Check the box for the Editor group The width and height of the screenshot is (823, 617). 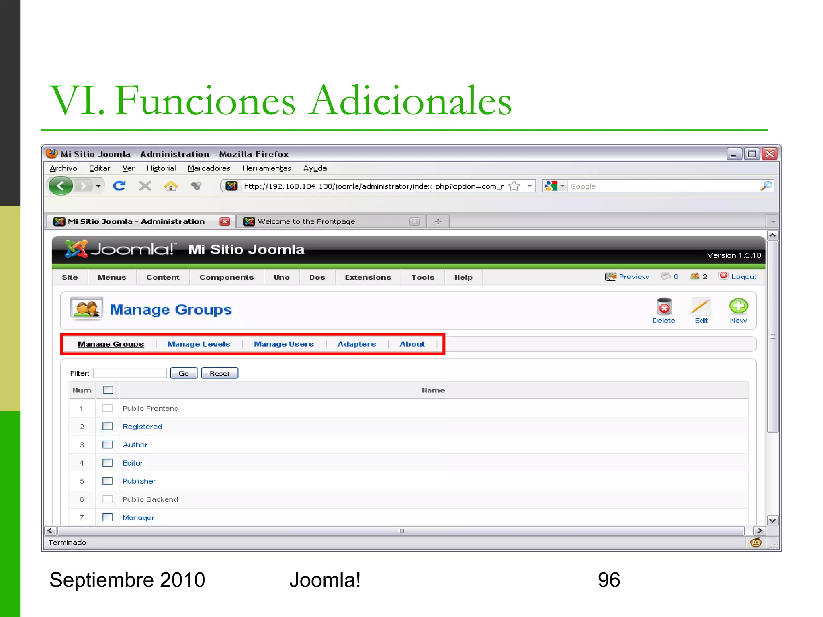coord(107,463)
